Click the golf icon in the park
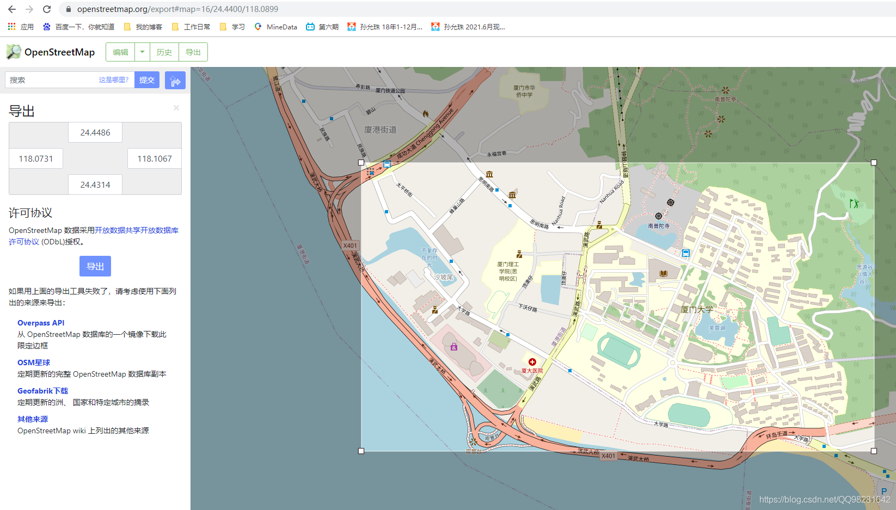This screenshot has width=896, height=510. 855,204
